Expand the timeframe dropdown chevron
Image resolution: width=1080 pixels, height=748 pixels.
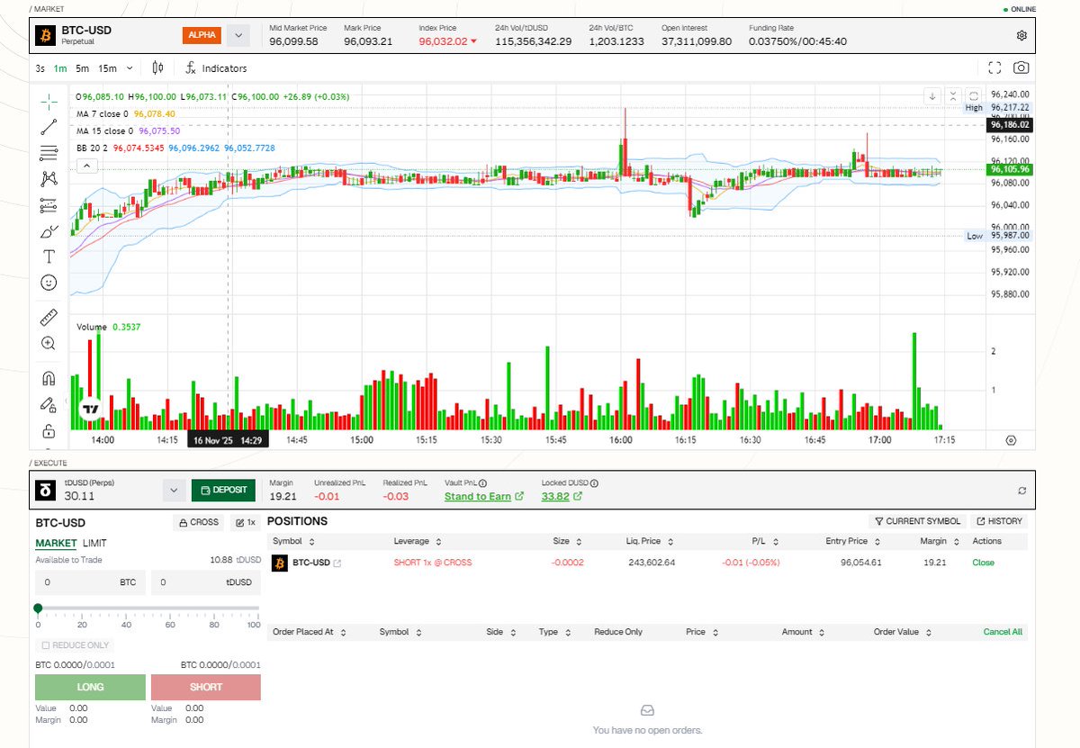[130, 68]
